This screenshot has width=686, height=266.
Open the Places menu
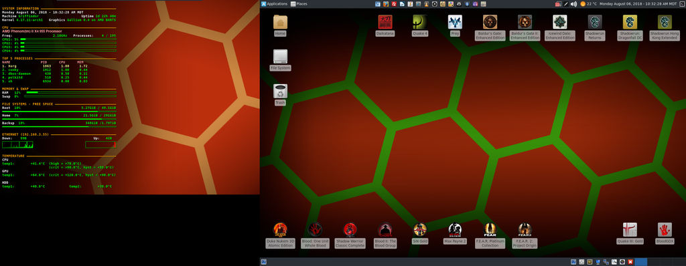point(299,4)
